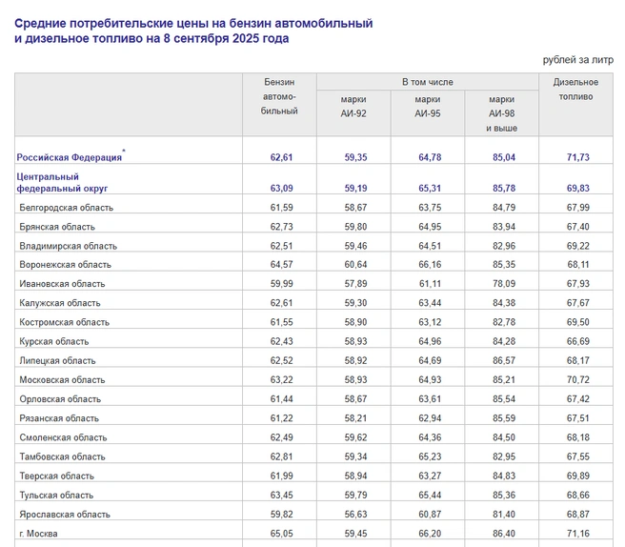The width and height of the screenshot is (625, 547).
Task: Click the Московская область row name
Action: pyautogui.click(x=62, y=380)
